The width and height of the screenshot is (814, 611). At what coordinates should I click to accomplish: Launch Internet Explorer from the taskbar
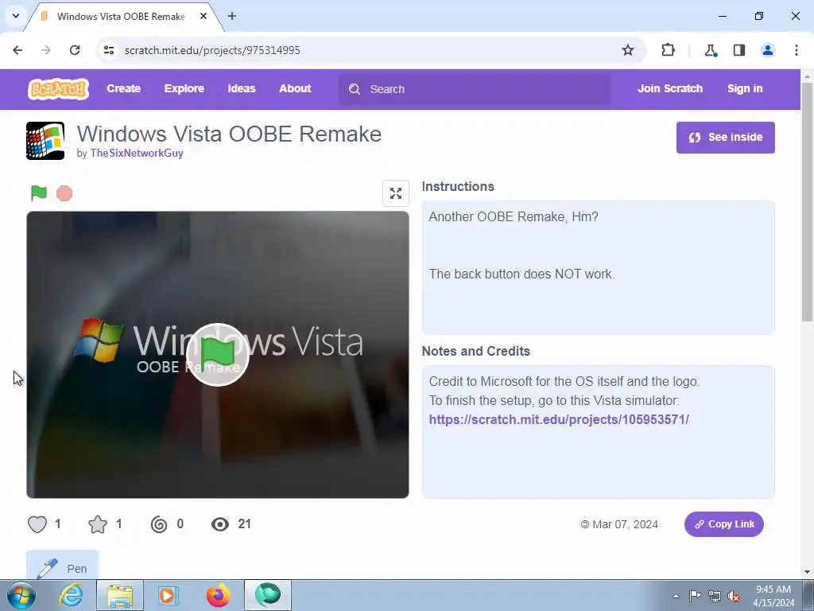pyautogui.click(x=71, y=595)
